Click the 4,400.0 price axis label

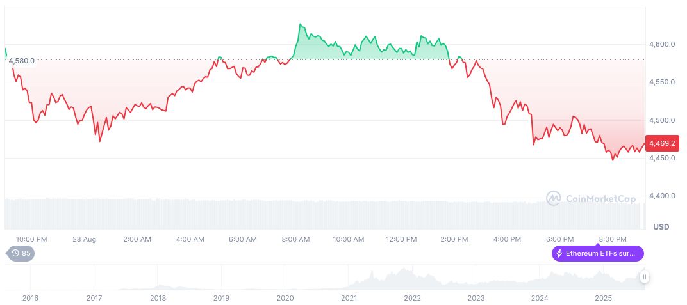(x=662, y=196)
